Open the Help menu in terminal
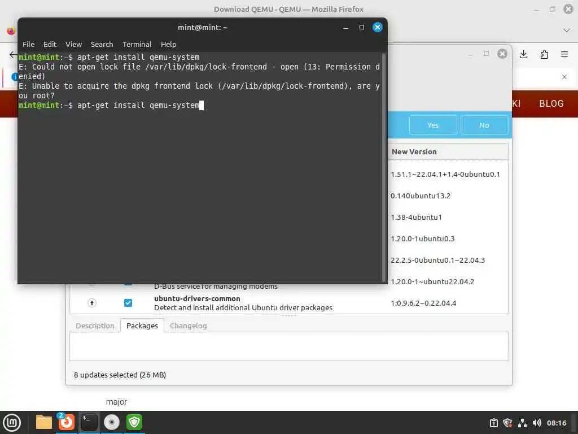The image size is (578, 434). pos(168,44)
